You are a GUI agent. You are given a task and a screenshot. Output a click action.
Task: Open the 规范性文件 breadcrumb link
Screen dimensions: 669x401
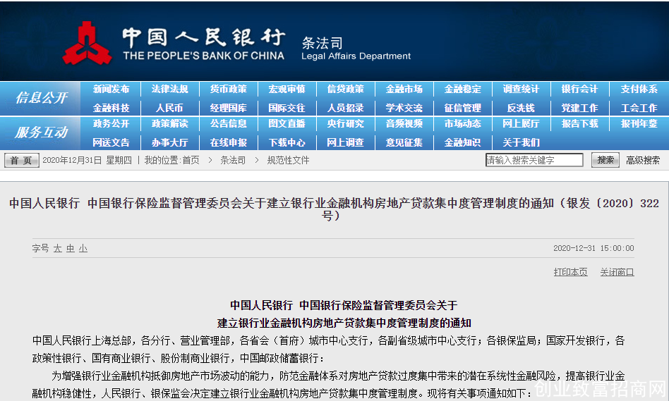(288, 160)
